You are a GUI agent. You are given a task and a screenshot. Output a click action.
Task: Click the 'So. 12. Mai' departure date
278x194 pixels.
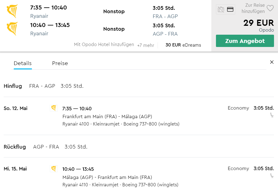(x=16, y=108)
